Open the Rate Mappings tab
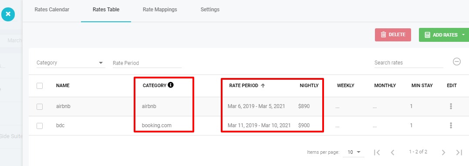The image size is (469, 166). [160, 10]
